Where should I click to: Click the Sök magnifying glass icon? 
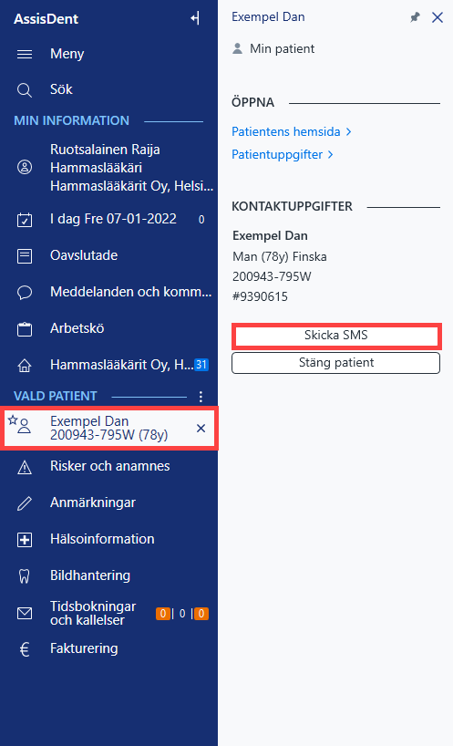point(25,90)
